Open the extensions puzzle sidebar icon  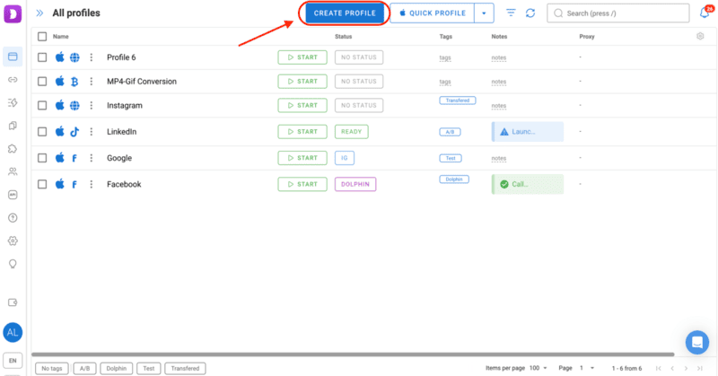[13, 149]
